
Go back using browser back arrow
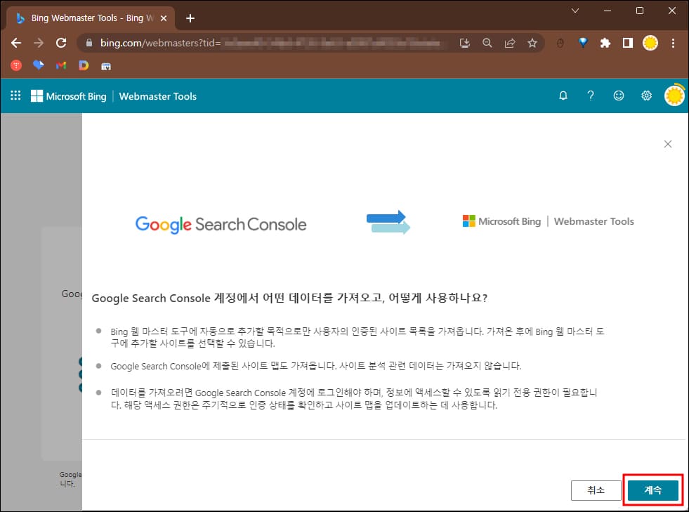[16, 43]
